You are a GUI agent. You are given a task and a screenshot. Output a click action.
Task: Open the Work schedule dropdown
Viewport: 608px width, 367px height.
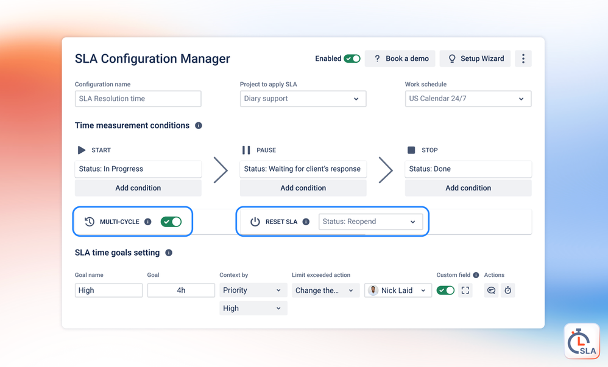pos(468,99)
